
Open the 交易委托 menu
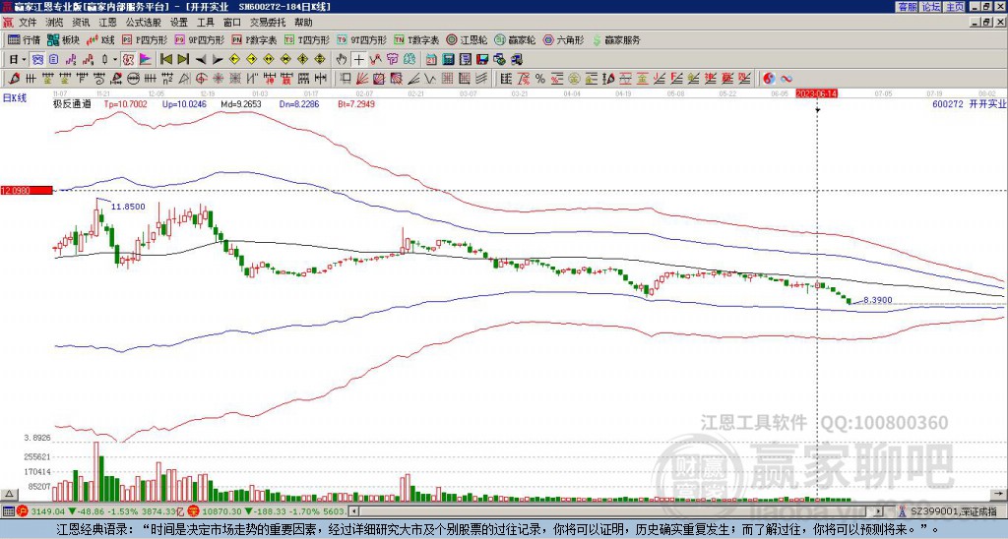point(268,23)
